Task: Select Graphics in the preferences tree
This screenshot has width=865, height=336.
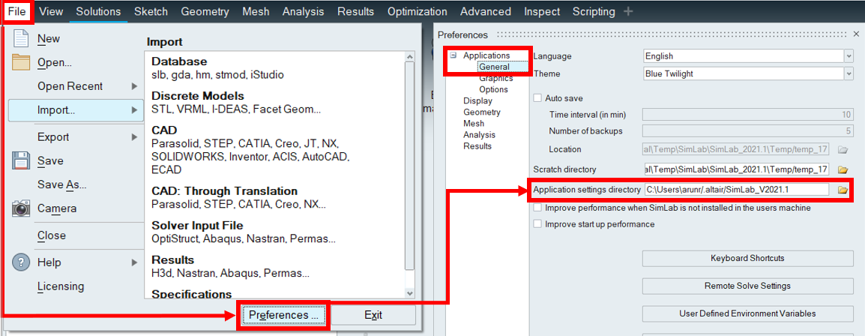Action: [495, 78]
